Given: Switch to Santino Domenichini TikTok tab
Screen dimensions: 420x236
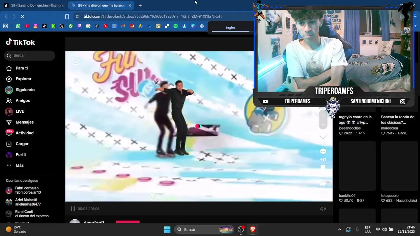Looking at the screenshot, I should pos(34,6).
